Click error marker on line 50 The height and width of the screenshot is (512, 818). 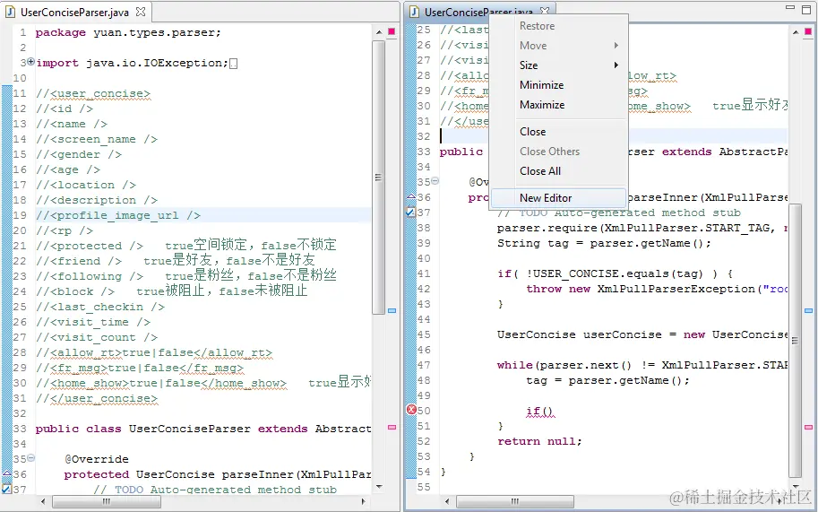click(x=411, y=410)
